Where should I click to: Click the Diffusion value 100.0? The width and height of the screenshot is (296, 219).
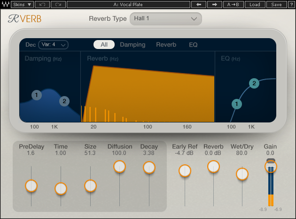(119, 153)
